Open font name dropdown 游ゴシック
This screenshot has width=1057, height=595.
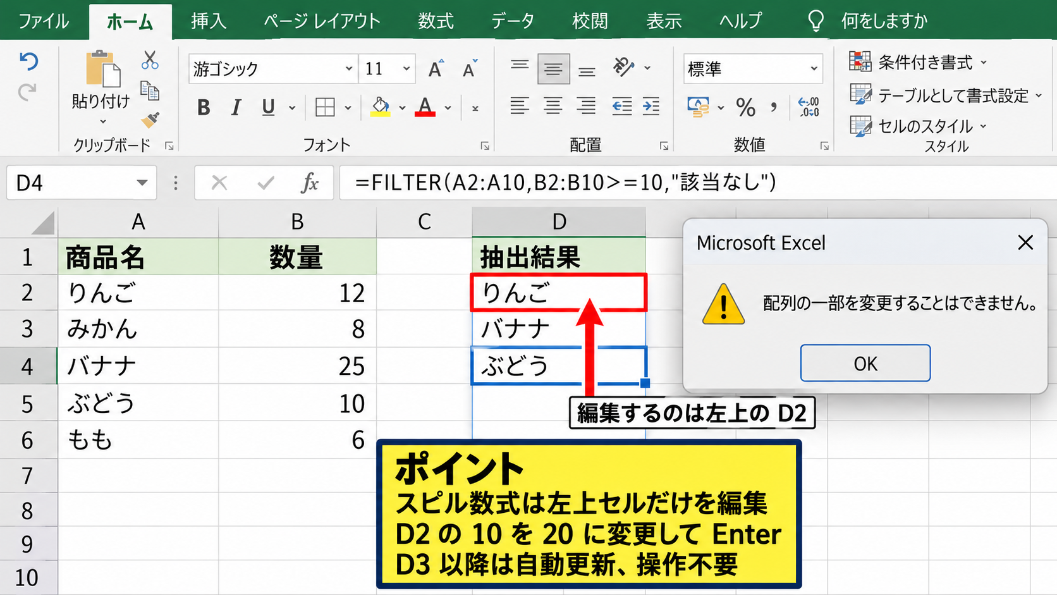349,68
